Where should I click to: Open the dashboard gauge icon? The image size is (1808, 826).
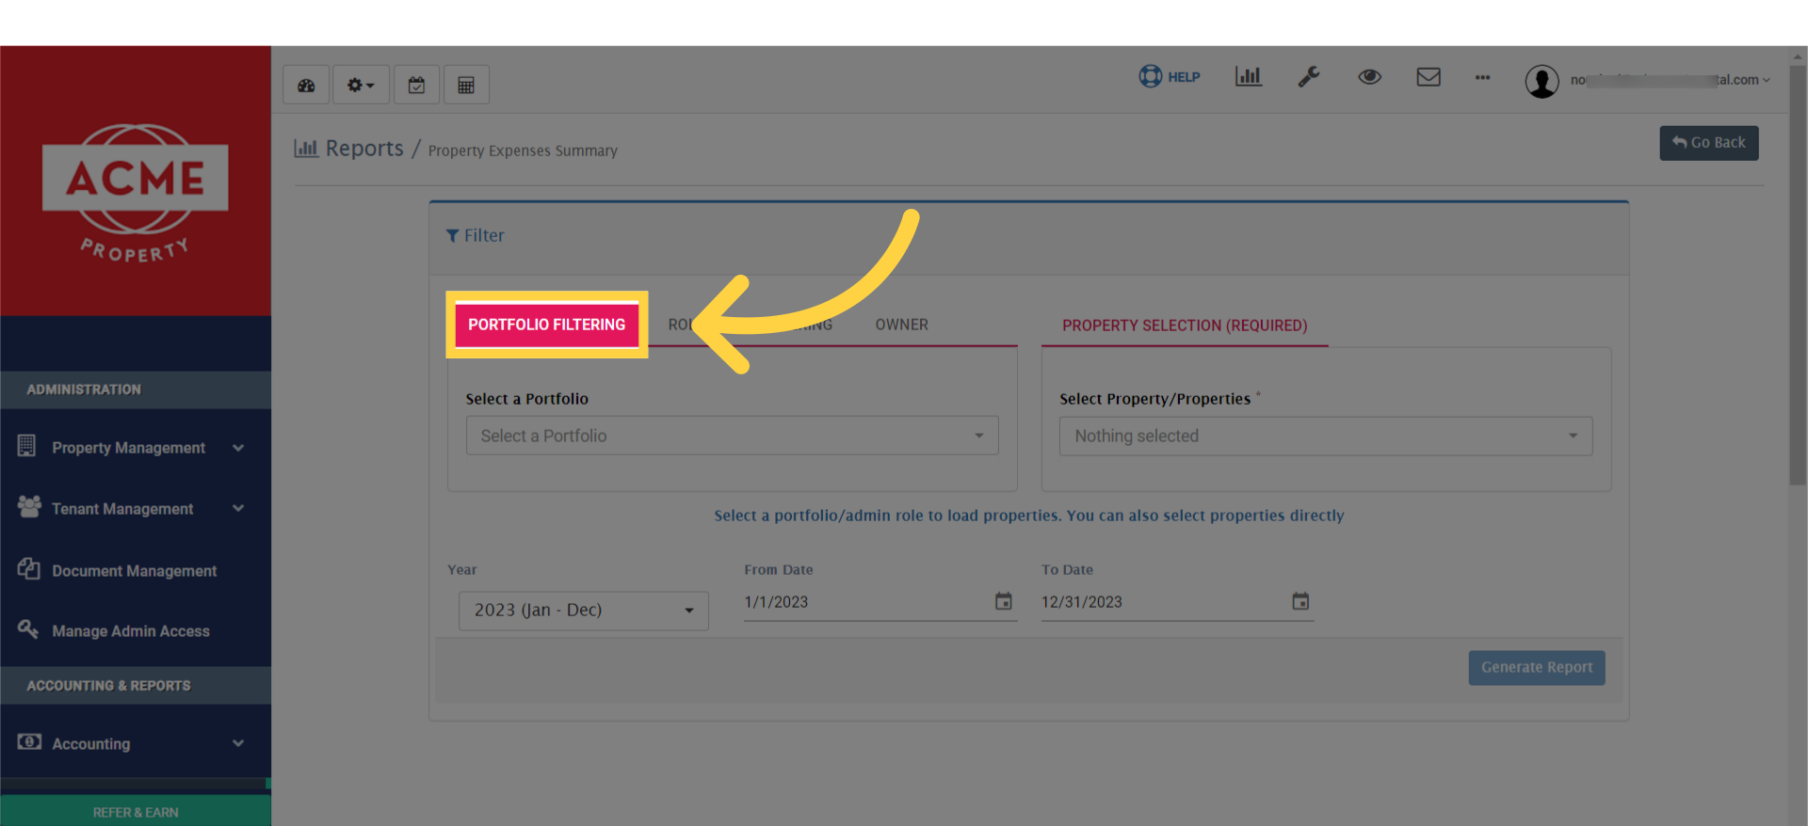click(x=306, y=85)
